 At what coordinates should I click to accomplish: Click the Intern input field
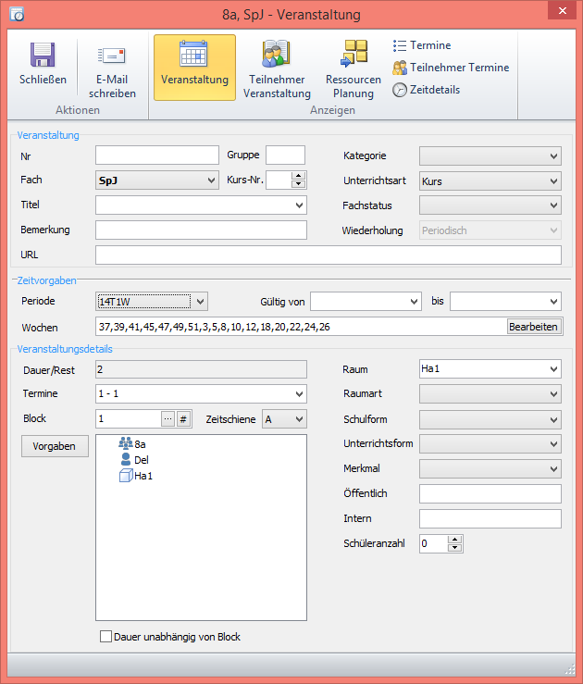490,518
